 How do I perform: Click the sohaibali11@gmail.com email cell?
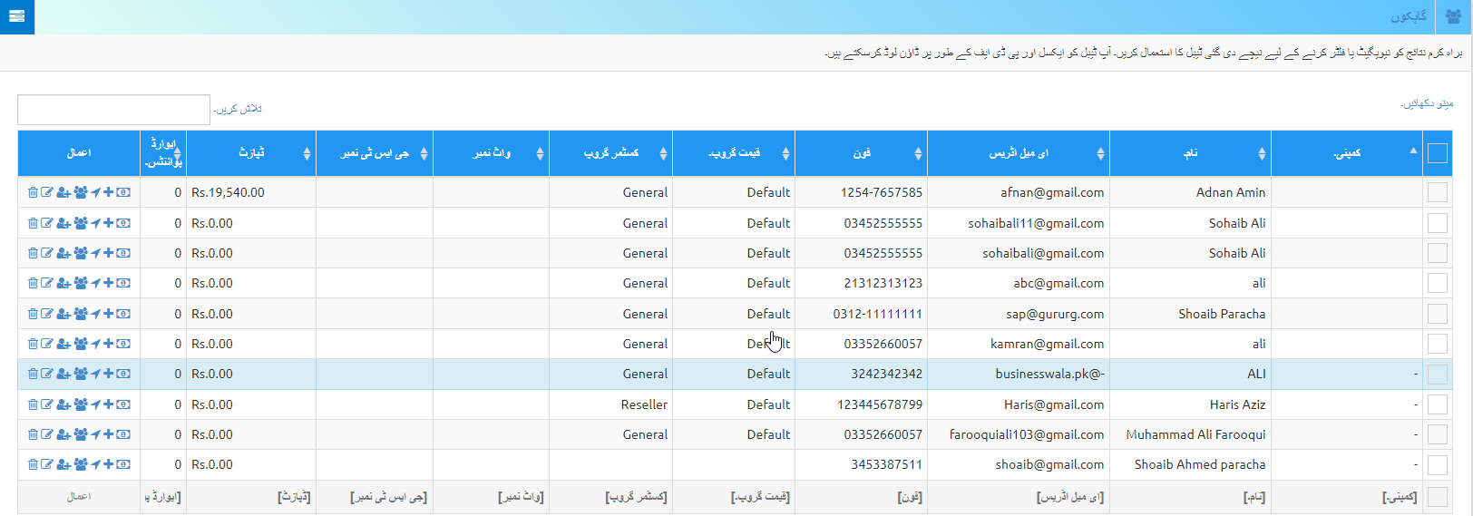click(1036, 223)
